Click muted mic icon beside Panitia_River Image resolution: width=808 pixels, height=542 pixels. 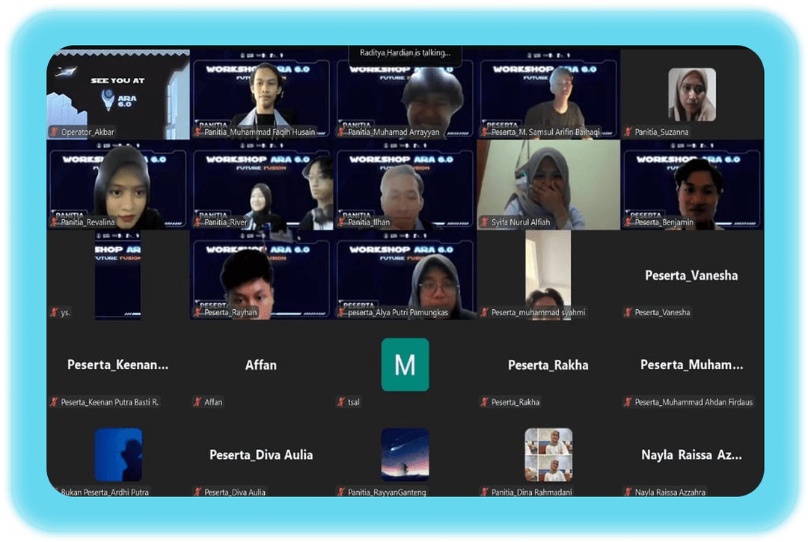pyautogui.click(x=198, y=222)
